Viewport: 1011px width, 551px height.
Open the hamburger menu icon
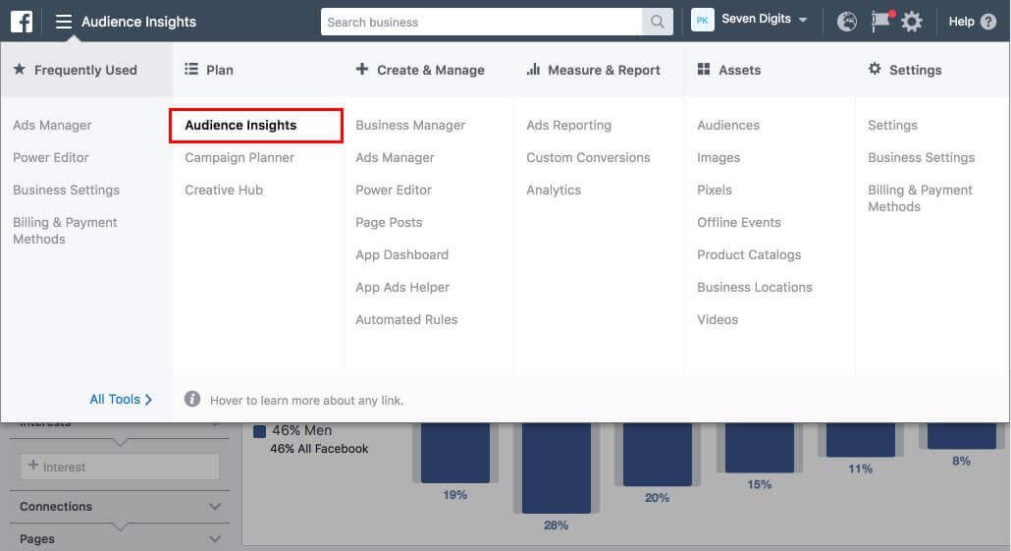point(63,22)
